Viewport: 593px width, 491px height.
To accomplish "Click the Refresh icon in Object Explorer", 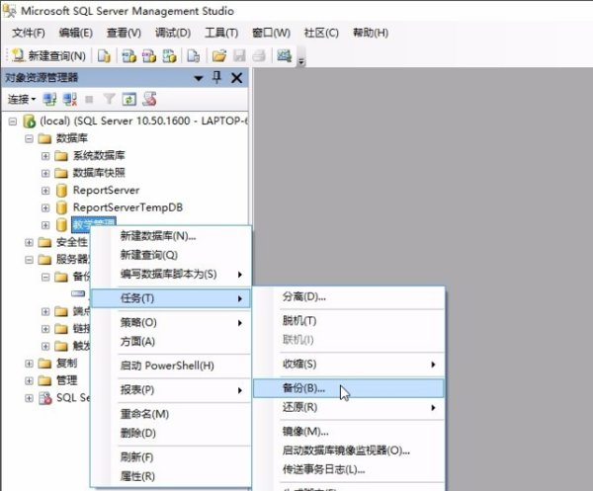I will point(128,100).
